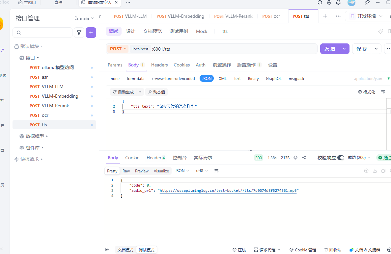Open the POST method dropdown

pyautogui.click(x=118, y=49)
